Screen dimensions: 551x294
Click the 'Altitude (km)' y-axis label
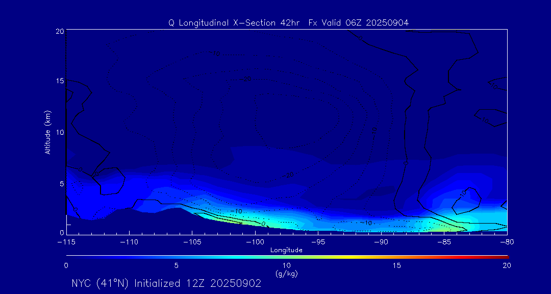(47, 132)
